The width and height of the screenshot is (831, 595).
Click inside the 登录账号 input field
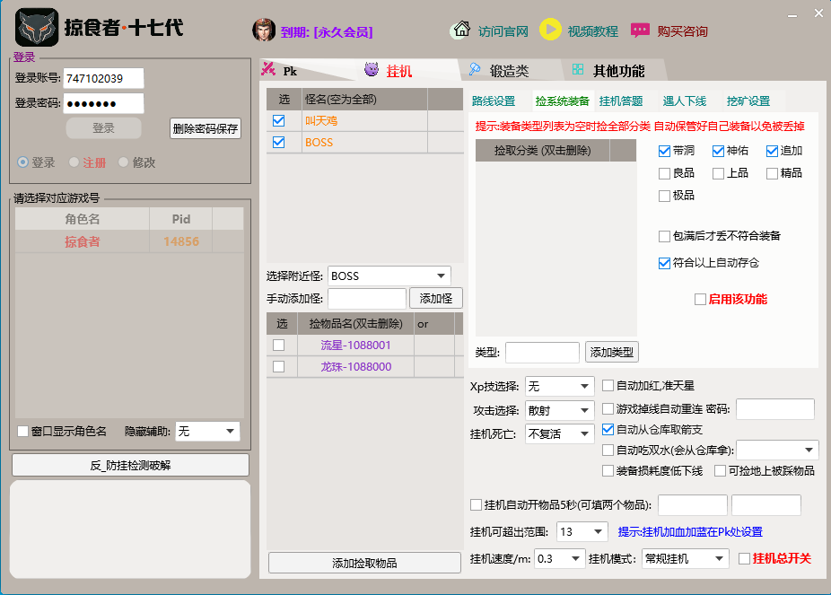tap(101, 78)
